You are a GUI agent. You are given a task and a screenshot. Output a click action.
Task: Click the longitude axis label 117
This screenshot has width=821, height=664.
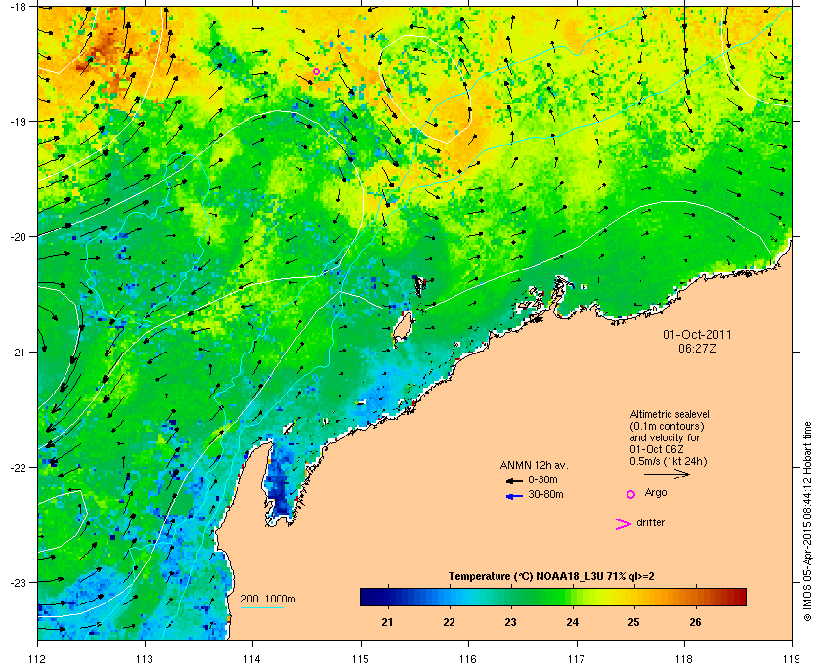click(576, 658)
